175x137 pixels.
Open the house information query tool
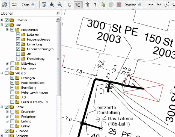(87, 5)
